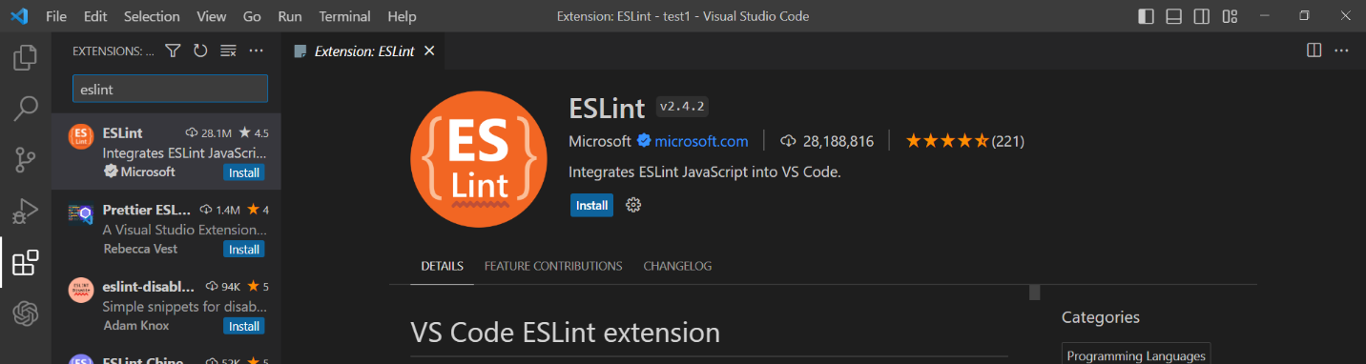Viewport: 1366px width, 364px height.
Task: Open the Selection menu
Action: [x=152, y=16]
